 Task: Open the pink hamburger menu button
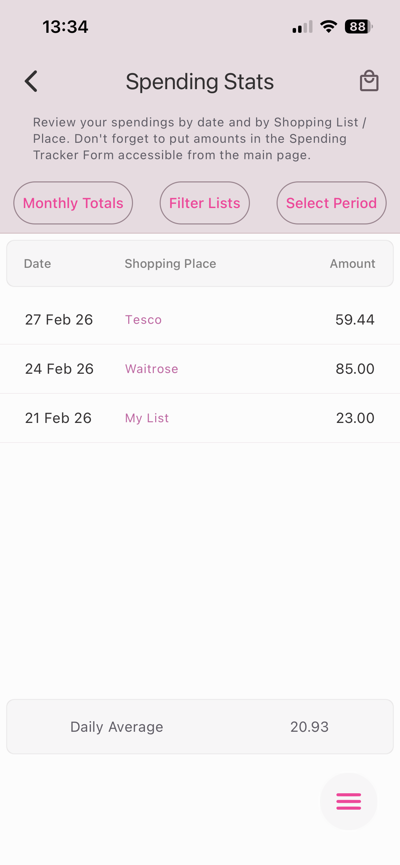coord(348,801)
